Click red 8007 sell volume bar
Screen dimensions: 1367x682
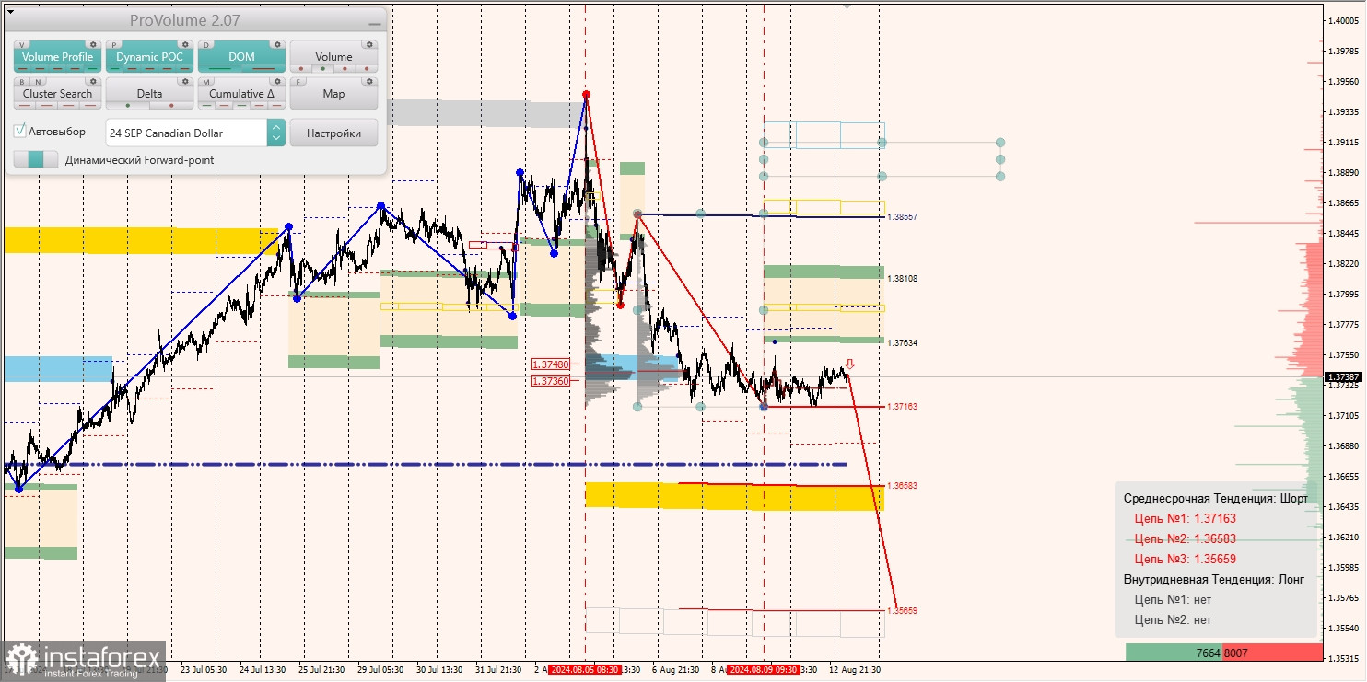click(x=1272, y=653)
